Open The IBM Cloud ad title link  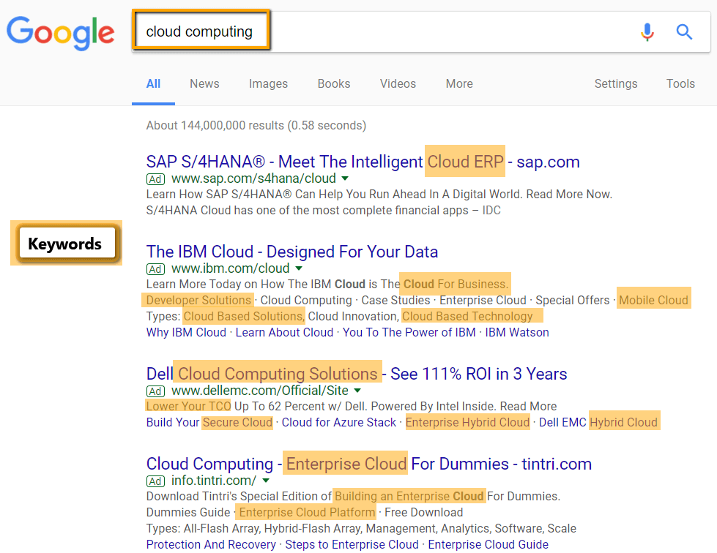(x=292, y=252)
